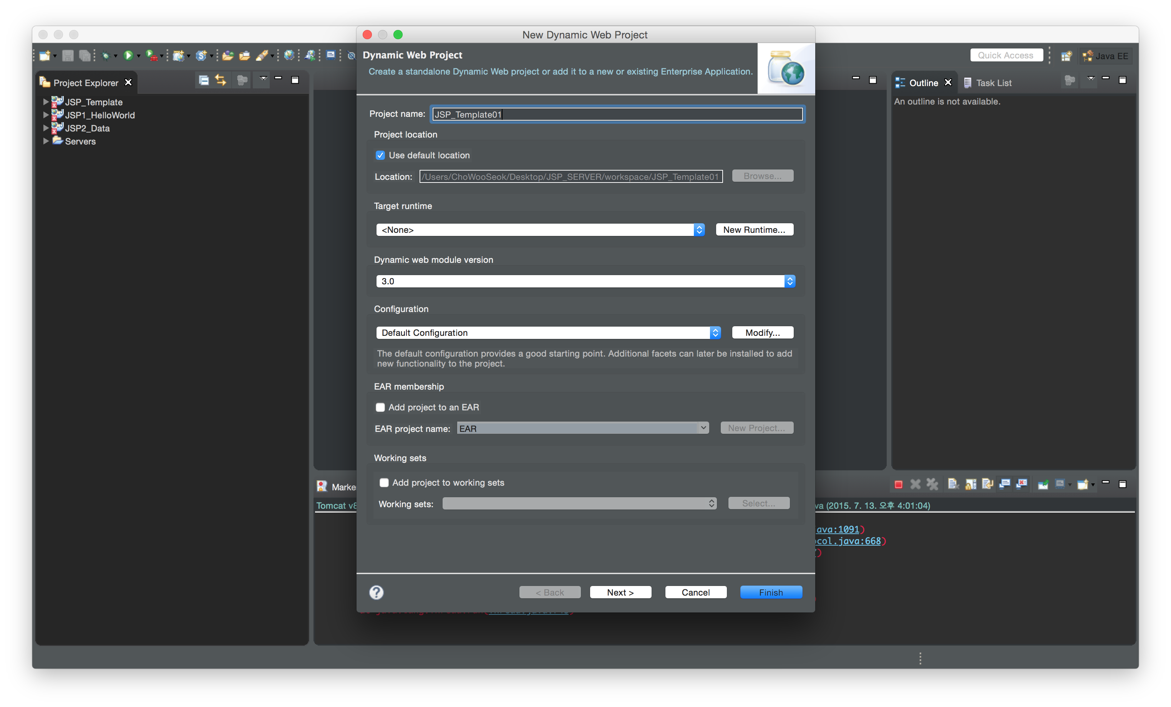Click the green Run button in toolbar
This screenshot has width=1171, height=707.
(128, 56)
